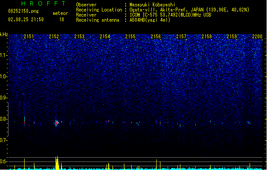Click the 2151 time axis marker
Screen dimensions: 267x170
[x=28, y=37]
